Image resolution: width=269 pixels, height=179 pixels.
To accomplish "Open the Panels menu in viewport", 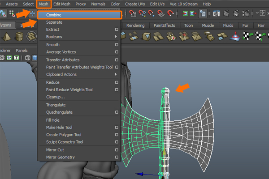I will click(22, 51).
